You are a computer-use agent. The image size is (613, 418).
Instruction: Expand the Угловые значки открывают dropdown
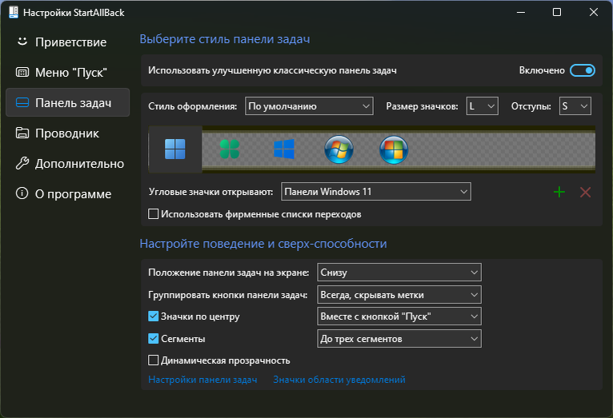coord(376,192)
